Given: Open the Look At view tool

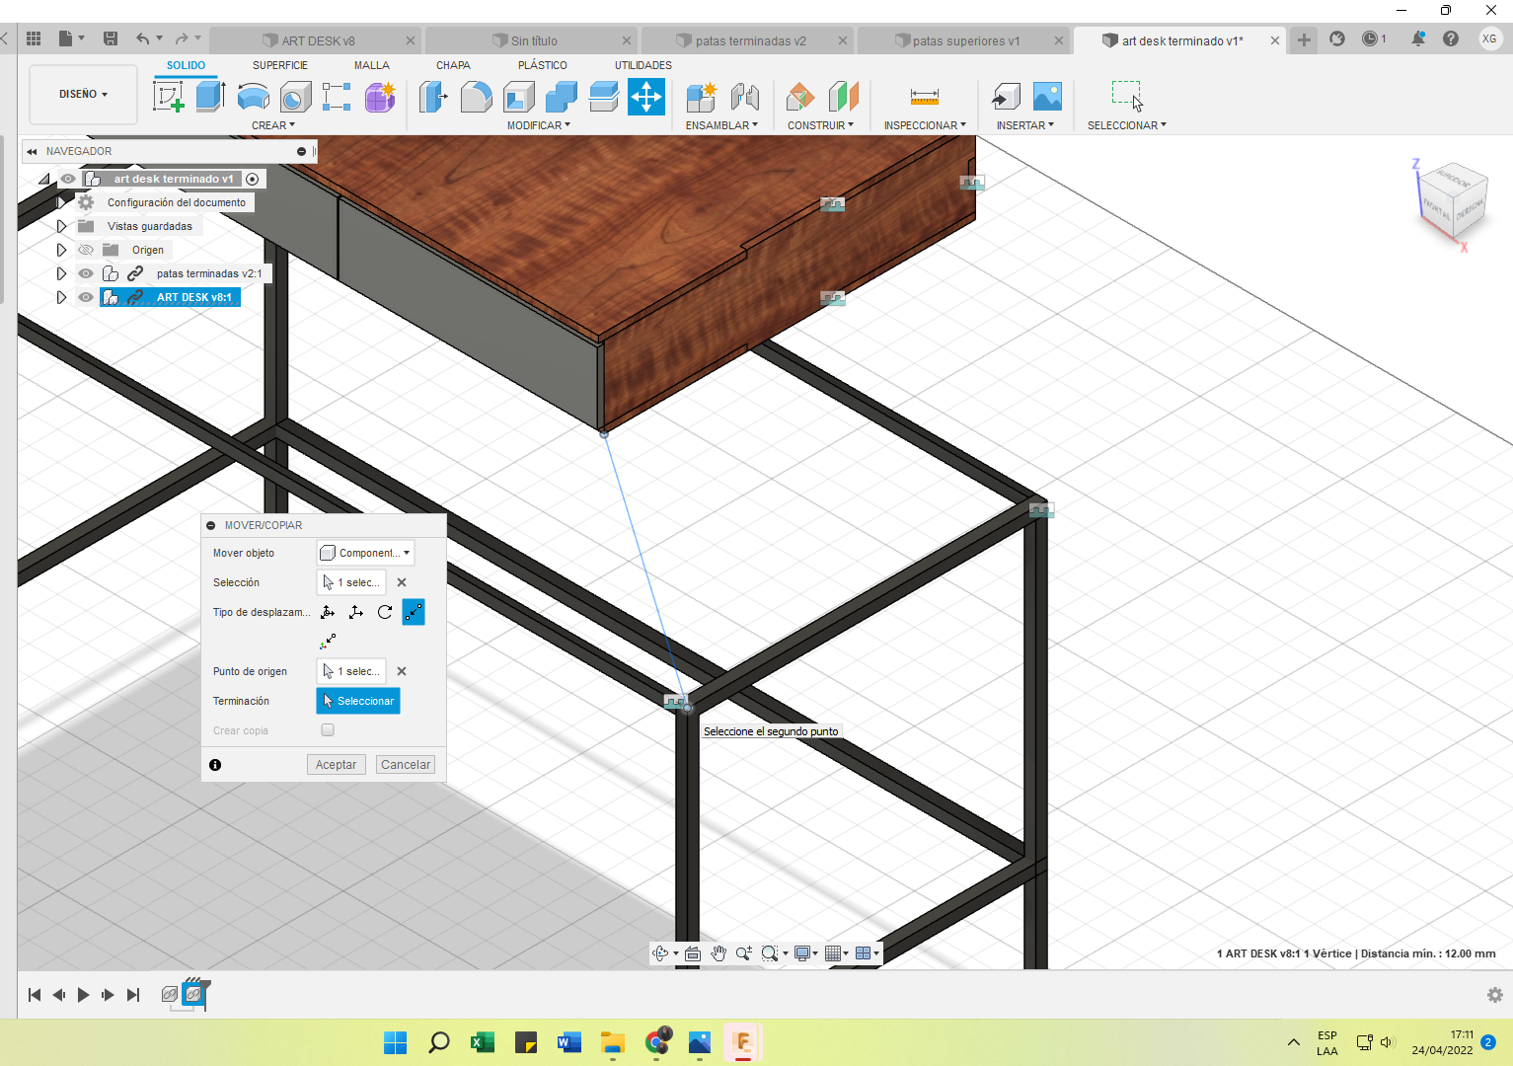Looking at the screenshot, I should (x=693, y=953).
